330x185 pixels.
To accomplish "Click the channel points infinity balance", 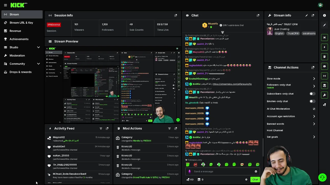I will [190, 180].
